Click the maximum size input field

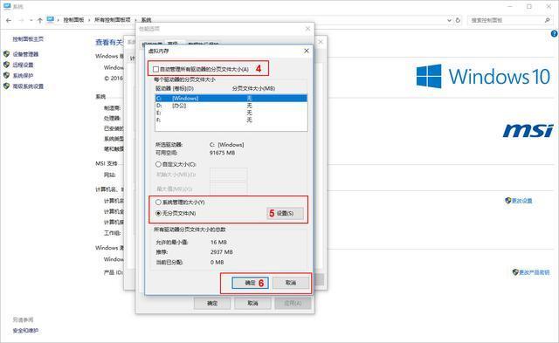229,188
